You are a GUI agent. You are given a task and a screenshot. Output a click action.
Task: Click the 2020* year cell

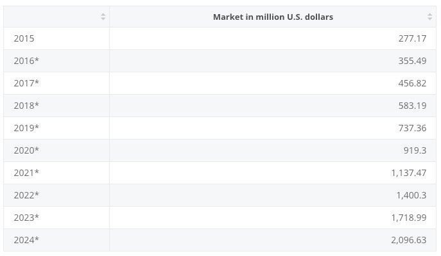pyautogui.click(x=26, y=150)
